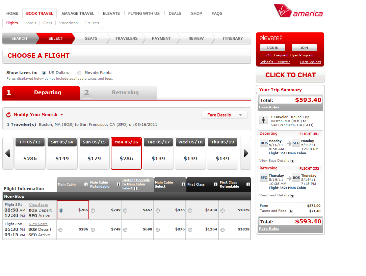Choose Fri 05/13 date for $286
Viewport: 366px width, 276px height.
point(30,153)
